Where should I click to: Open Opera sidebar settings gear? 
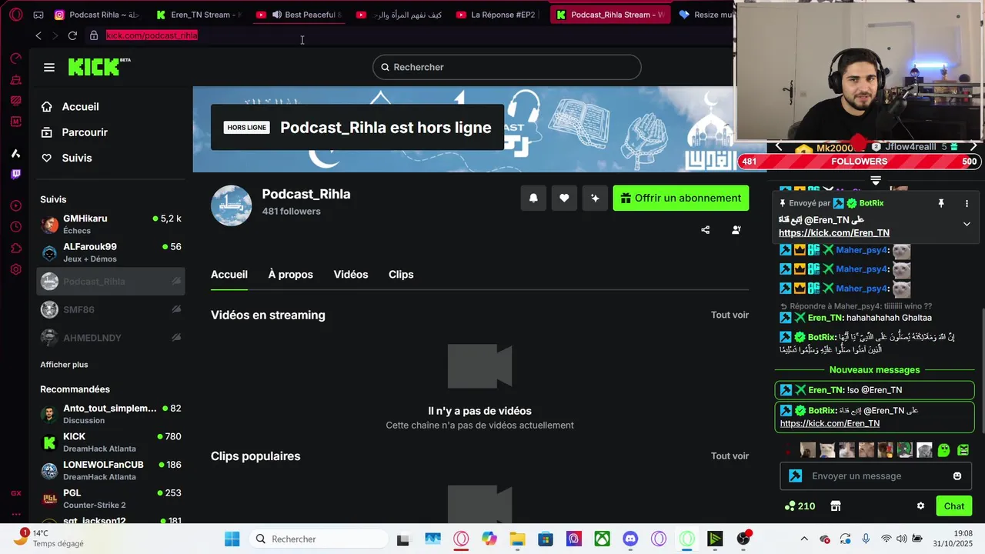pos(16,269)
